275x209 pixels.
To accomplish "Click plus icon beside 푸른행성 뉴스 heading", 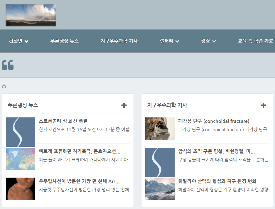I will tap(124, 105).
